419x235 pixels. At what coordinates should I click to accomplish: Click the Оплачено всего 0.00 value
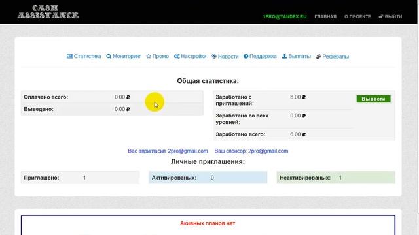122,97
